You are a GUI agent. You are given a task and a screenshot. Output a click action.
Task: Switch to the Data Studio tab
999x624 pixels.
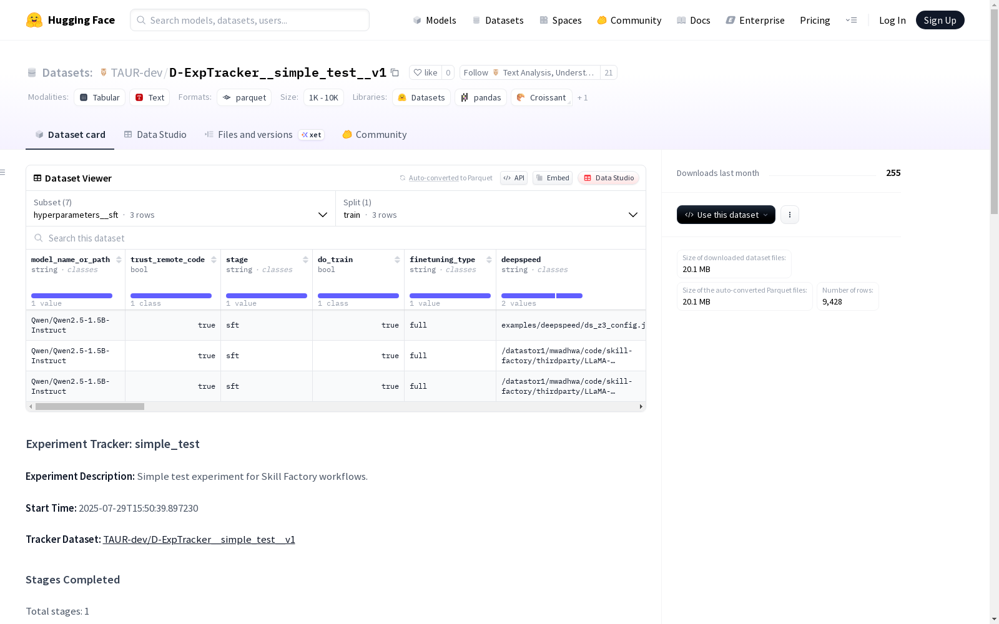click(x=155, y=135)
